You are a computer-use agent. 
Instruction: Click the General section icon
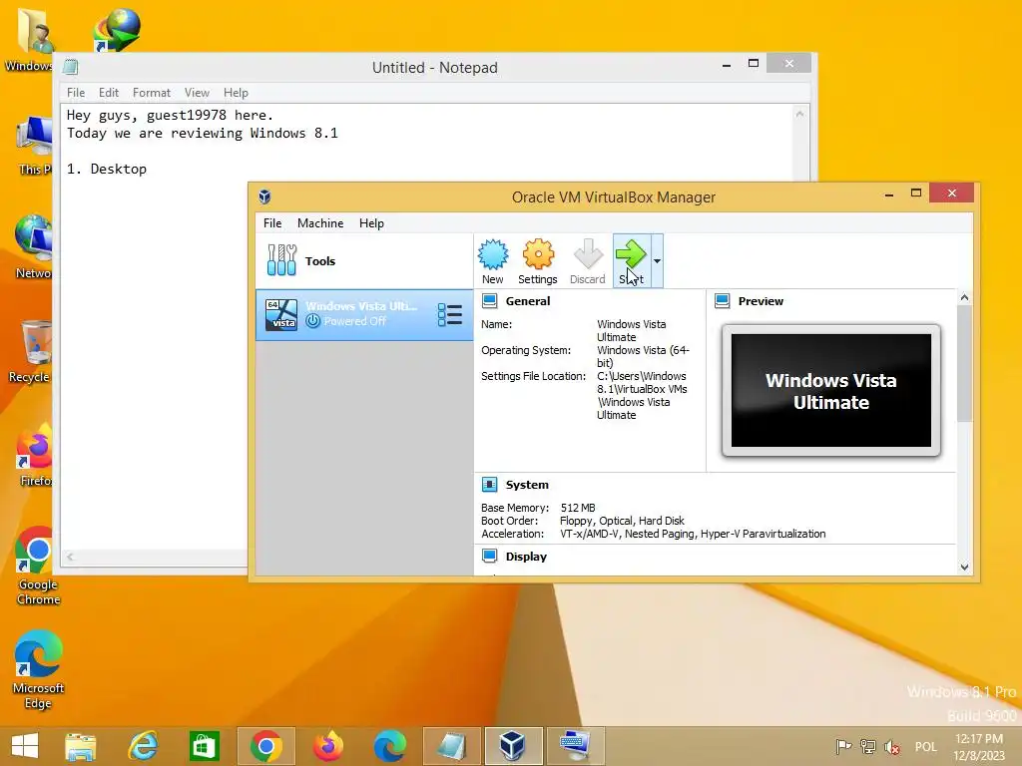(x=489, y=301)
